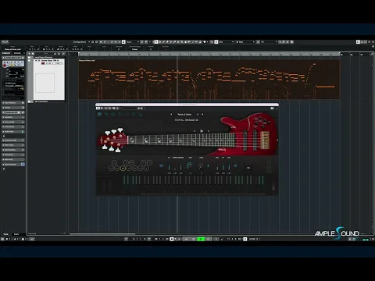Click the blue icon left of the doubler sliders
This screenshot has height=281, width=375.
point(161,165)
